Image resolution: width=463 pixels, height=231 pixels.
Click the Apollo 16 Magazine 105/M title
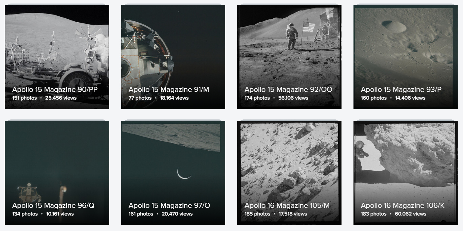[x=287, y=205]
